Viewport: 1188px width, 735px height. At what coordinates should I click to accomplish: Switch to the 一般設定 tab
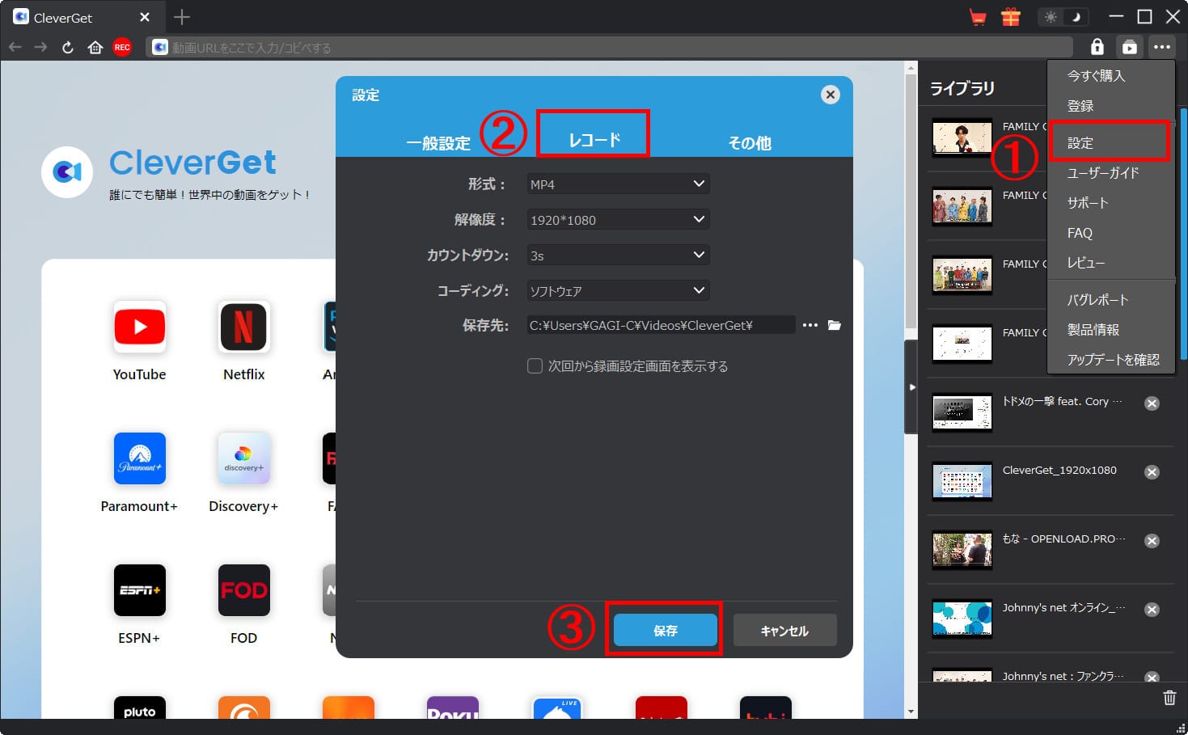438,143
